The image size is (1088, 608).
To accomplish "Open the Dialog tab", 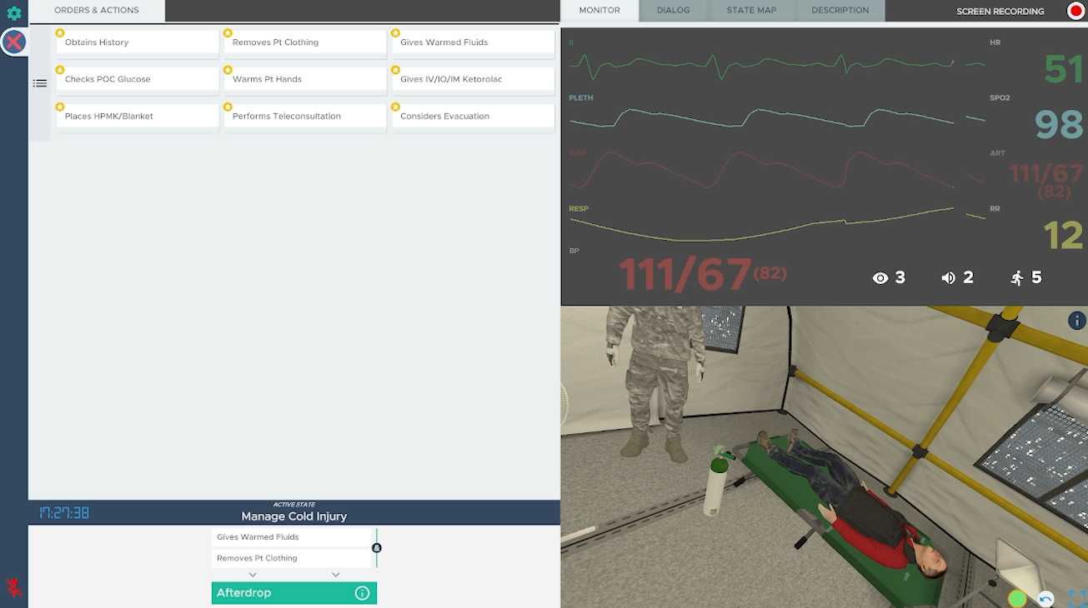I will [673, 11].
